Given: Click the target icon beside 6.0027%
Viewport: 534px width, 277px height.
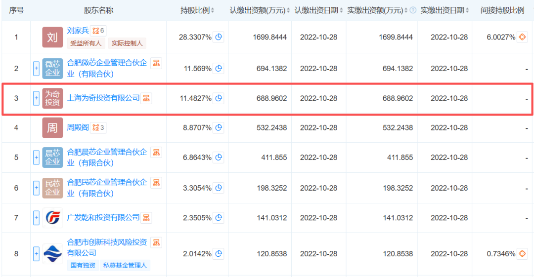Looking at the screenshot, I should (522, 37).
